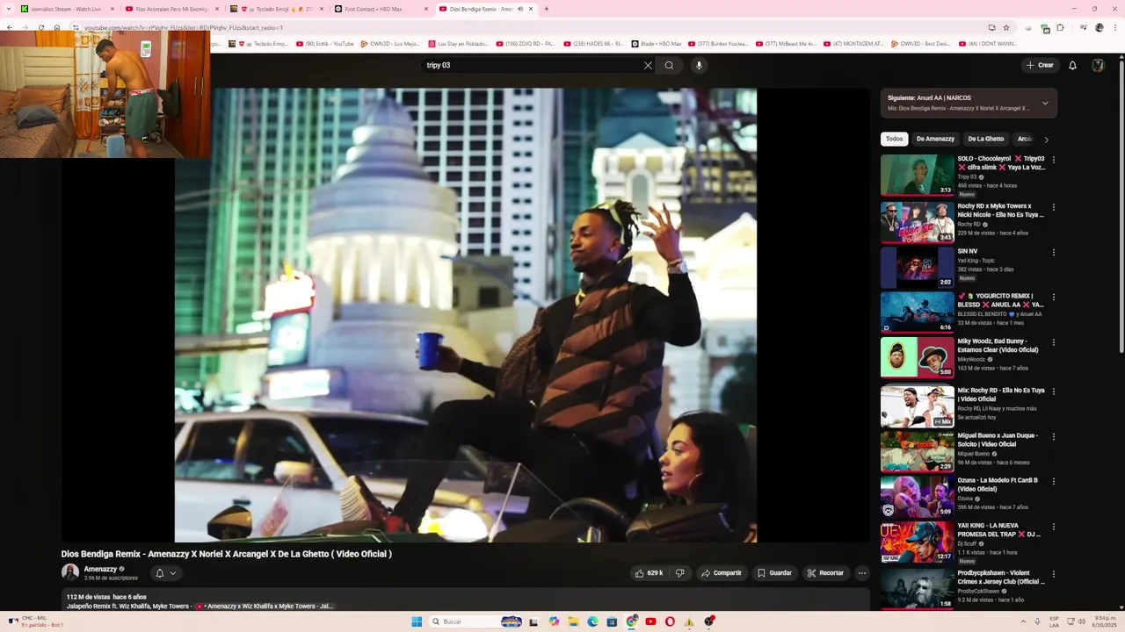1125x632 pixels.
Task: Open the Mix: Rochy RD playlist
Action: 917,406
